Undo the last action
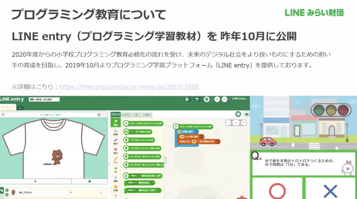This screenshot has height=199, width=357. pos(217,99)
